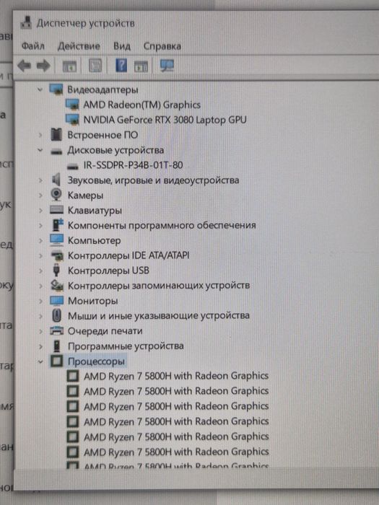Open the Вид menu
The height and width of the screenshot is (505, 379).
click(x=122, y=46)
